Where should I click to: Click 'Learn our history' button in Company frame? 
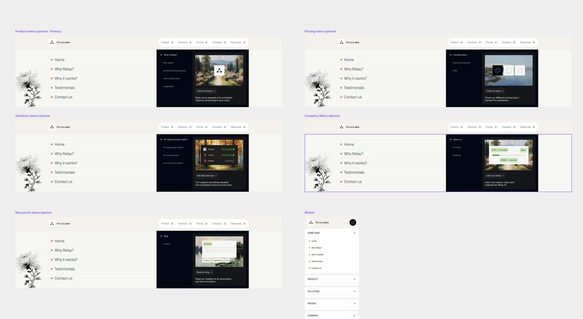[x=495, y=176]
